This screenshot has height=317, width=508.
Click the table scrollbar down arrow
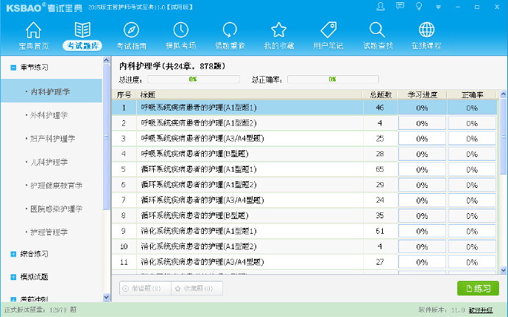503,270
